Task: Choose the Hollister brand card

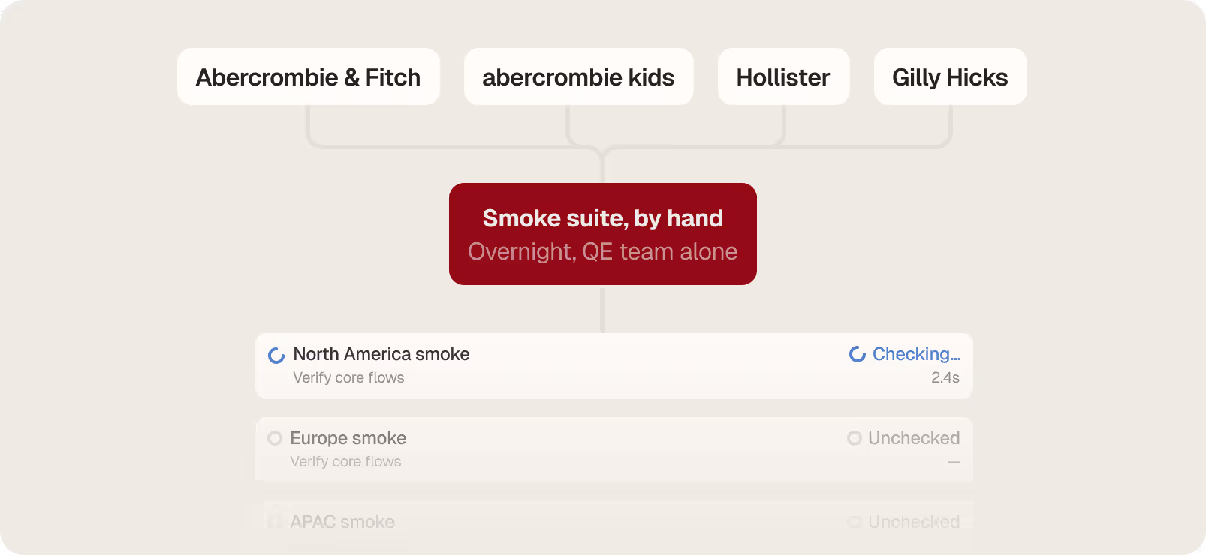Action: pos(783,76)
